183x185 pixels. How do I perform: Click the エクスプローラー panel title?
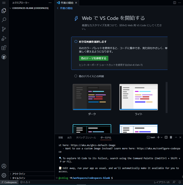(x=21, y=3)
